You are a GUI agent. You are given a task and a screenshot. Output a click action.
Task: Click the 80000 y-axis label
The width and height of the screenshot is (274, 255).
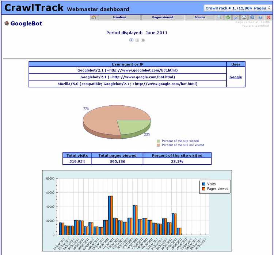pos(50,179)
